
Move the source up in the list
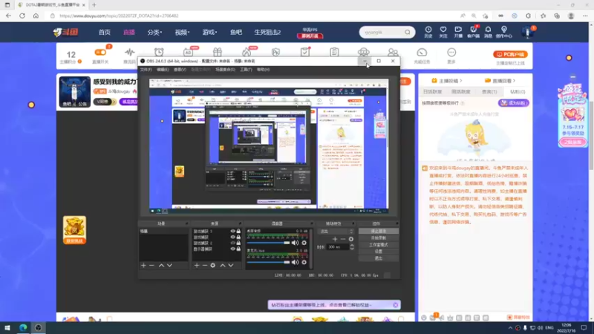pyautogui.click(x=223, y=266)
